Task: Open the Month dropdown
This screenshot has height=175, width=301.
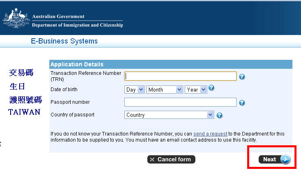Action: (x=164, y=90)
